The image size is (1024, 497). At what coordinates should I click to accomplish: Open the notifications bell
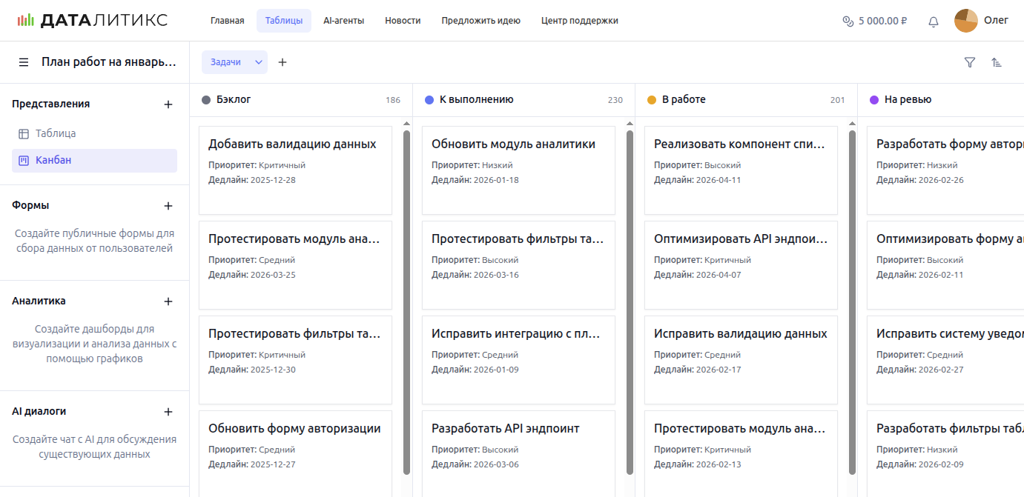(934, 21)
